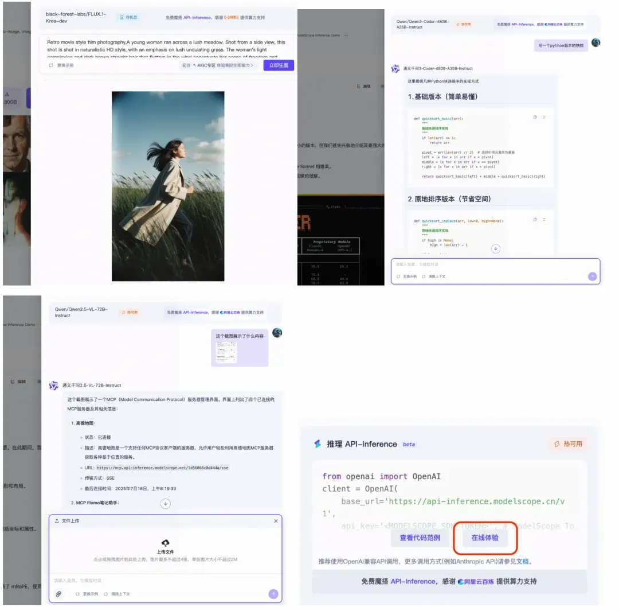619x611 pixels.
Task: Click 清除上下文 in the Qwen2.5-VL chat
Action: coord(117,594)
